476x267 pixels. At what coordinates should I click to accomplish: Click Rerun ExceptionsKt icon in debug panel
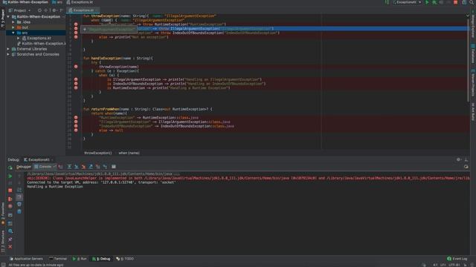(10, 167)
